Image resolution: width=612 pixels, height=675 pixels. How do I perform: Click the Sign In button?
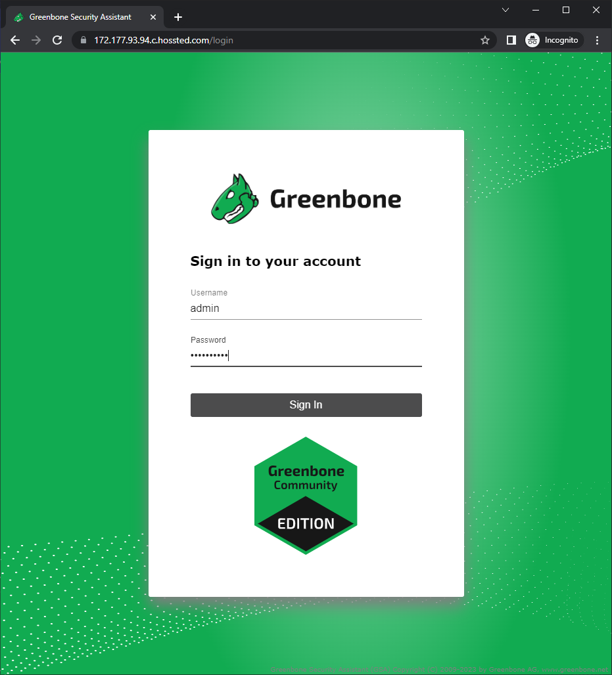(306, 404)
